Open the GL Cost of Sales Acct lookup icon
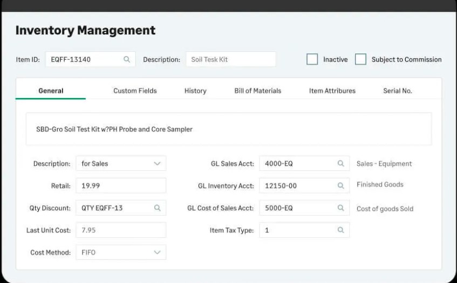Image resolution: width=457 pixels, height=283 pixels. (x=340, y=208)
